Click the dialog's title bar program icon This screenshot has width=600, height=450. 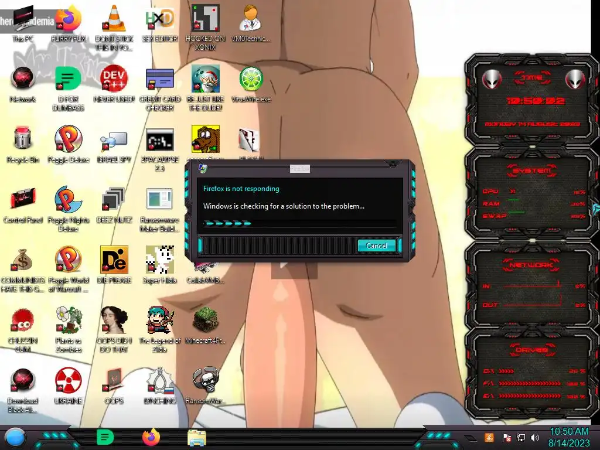pyautogui.click(x=203, y=168)
